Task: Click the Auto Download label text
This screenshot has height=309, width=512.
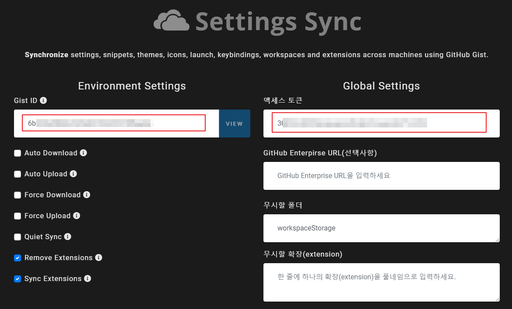Action: pos(51,153)
